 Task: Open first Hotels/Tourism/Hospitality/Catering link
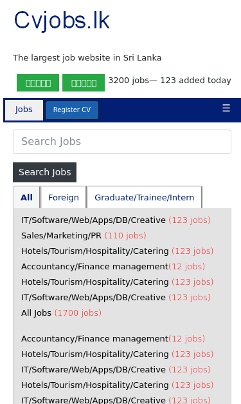[118, 251]
